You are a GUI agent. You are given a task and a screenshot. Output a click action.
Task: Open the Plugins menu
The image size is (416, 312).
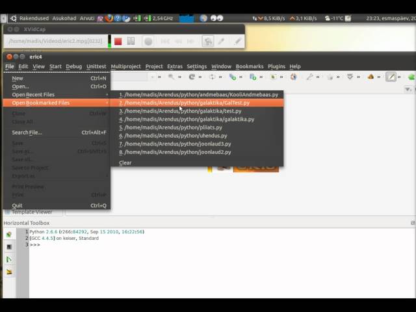[276, 66]
